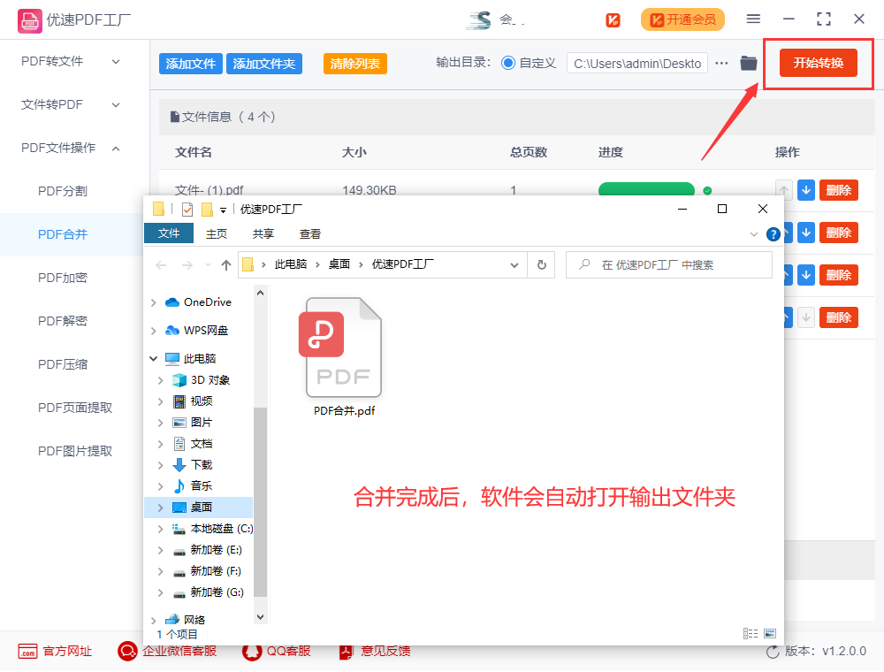Open QQ客服 penguin icon
This screenshot has width=884, height=672.
coord(252,651)
